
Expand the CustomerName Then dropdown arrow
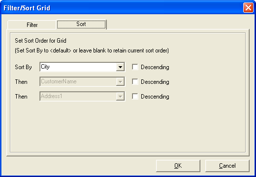coord(120,82)
